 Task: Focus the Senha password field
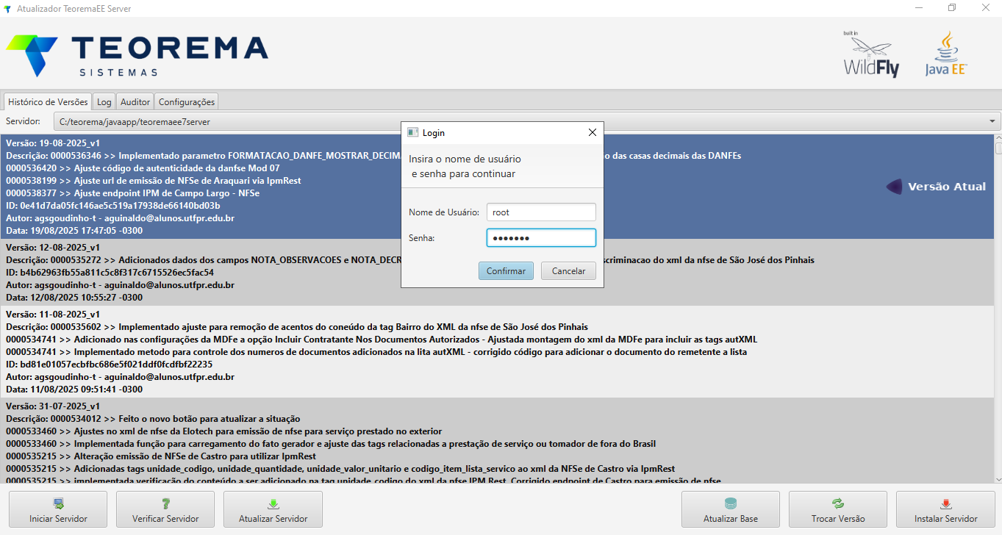point(541,238)
